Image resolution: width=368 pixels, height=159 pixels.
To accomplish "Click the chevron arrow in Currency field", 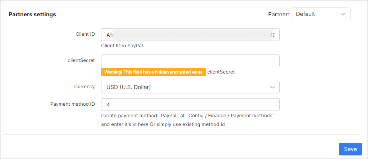I will pos(273,87).
